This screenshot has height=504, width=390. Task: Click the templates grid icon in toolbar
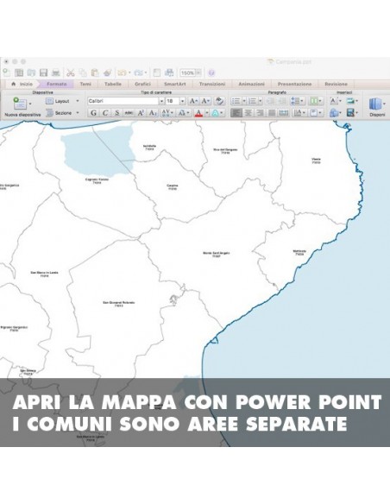pos(19,72)
